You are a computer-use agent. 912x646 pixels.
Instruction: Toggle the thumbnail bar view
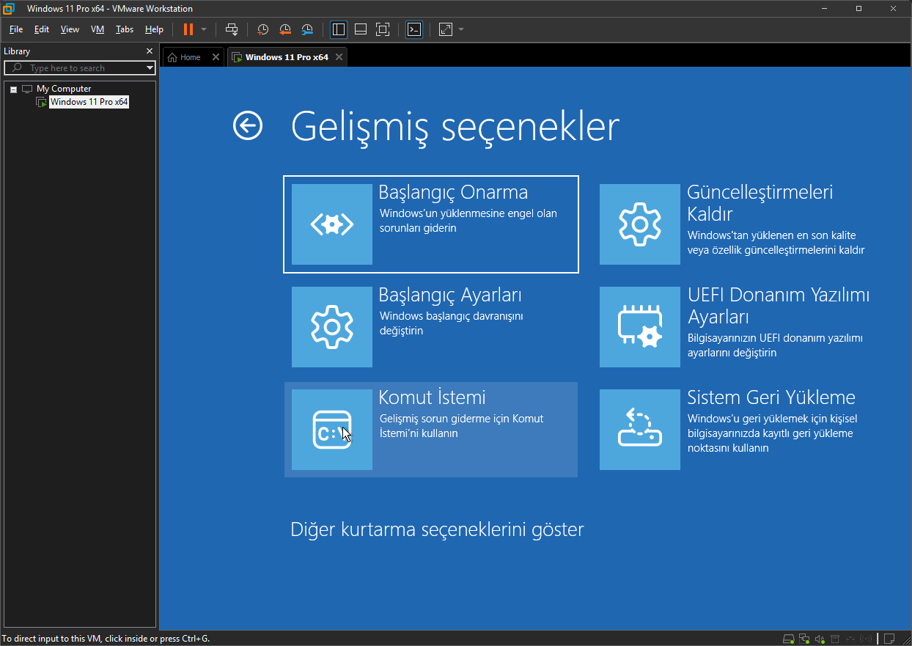click(x=360, y=29)
